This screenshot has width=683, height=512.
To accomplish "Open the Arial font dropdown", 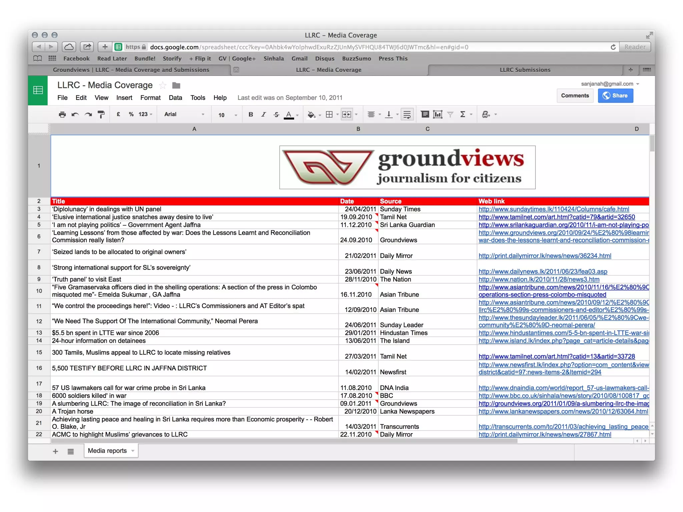I will (184, 114).
